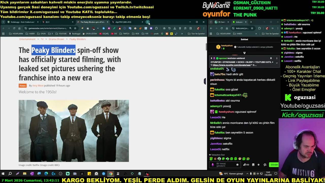
Task: Click the Windows Start button
Action: pyautogui.click(x=3, y=174)
